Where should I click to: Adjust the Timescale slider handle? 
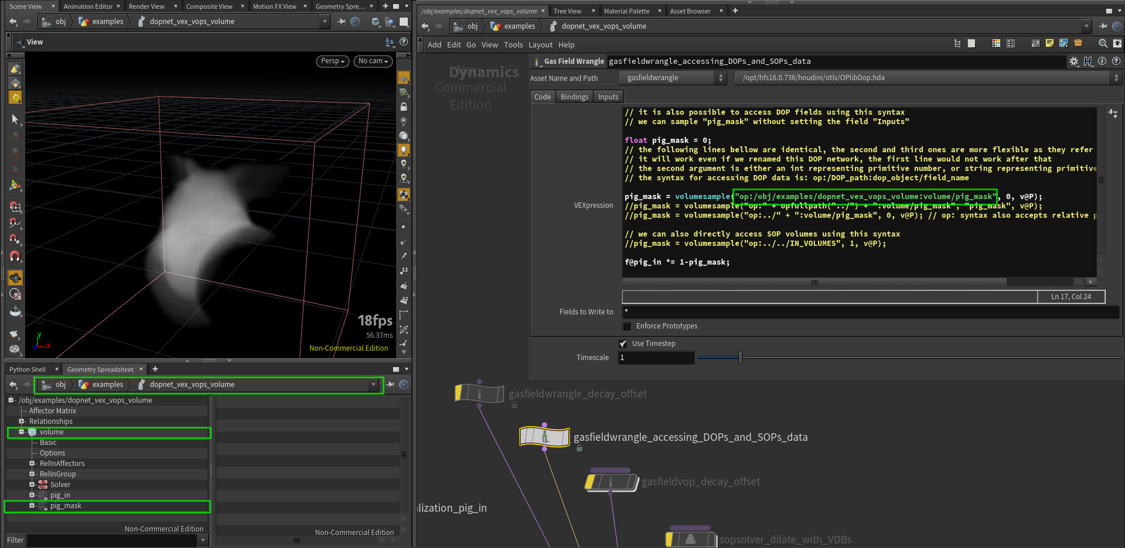(x=740, y=358)
